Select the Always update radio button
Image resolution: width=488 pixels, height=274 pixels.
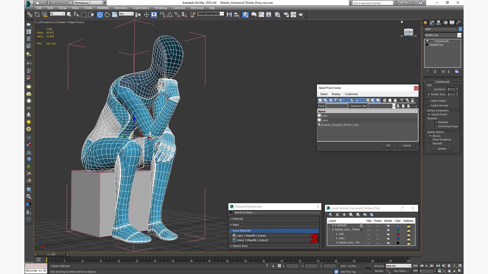click(x=430, y=136)
